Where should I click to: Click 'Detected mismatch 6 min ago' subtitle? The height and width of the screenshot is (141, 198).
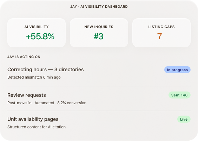click(x=34, y=77)
